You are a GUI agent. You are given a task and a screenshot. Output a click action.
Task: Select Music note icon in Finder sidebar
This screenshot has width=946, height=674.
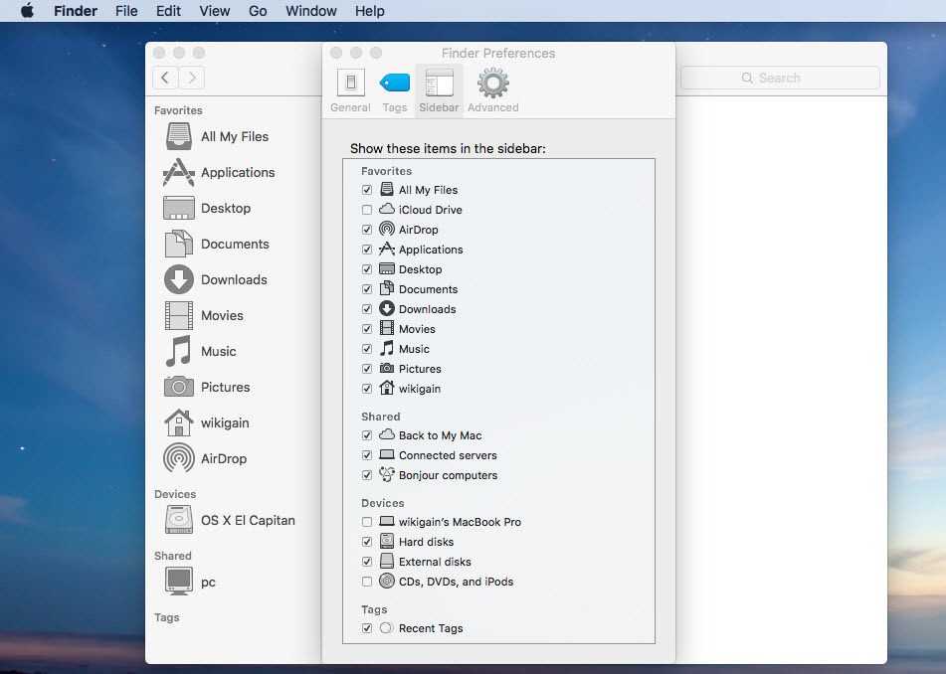[179, 351]
